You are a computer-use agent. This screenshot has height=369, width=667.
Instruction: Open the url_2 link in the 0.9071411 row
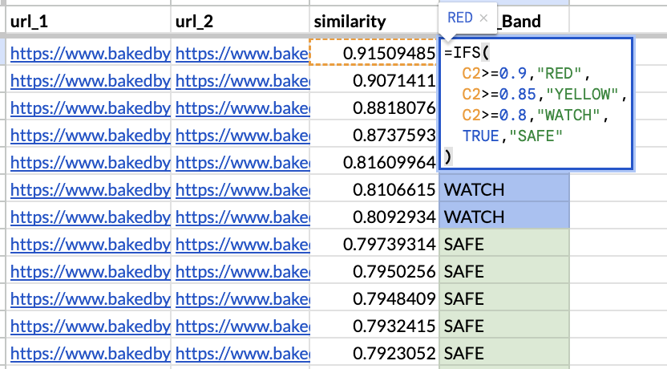[x=242, y=80]
